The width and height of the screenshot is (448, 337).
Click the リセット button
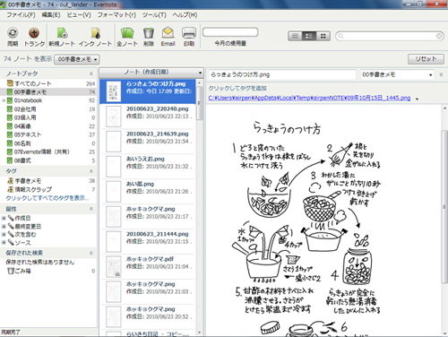coord(426,59)
